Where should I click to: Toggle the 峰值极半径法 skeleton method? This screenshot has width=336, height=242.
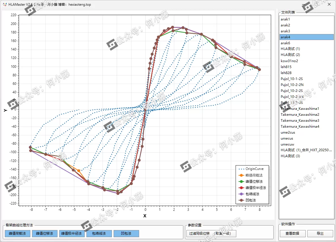point(72,233)
